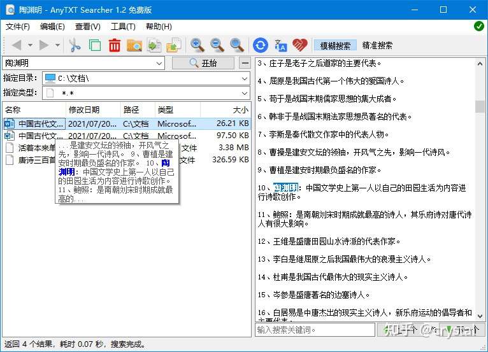Click the document with green arrow icon
Viewport: 488px width, 352px height.
(x=154, y=45)
